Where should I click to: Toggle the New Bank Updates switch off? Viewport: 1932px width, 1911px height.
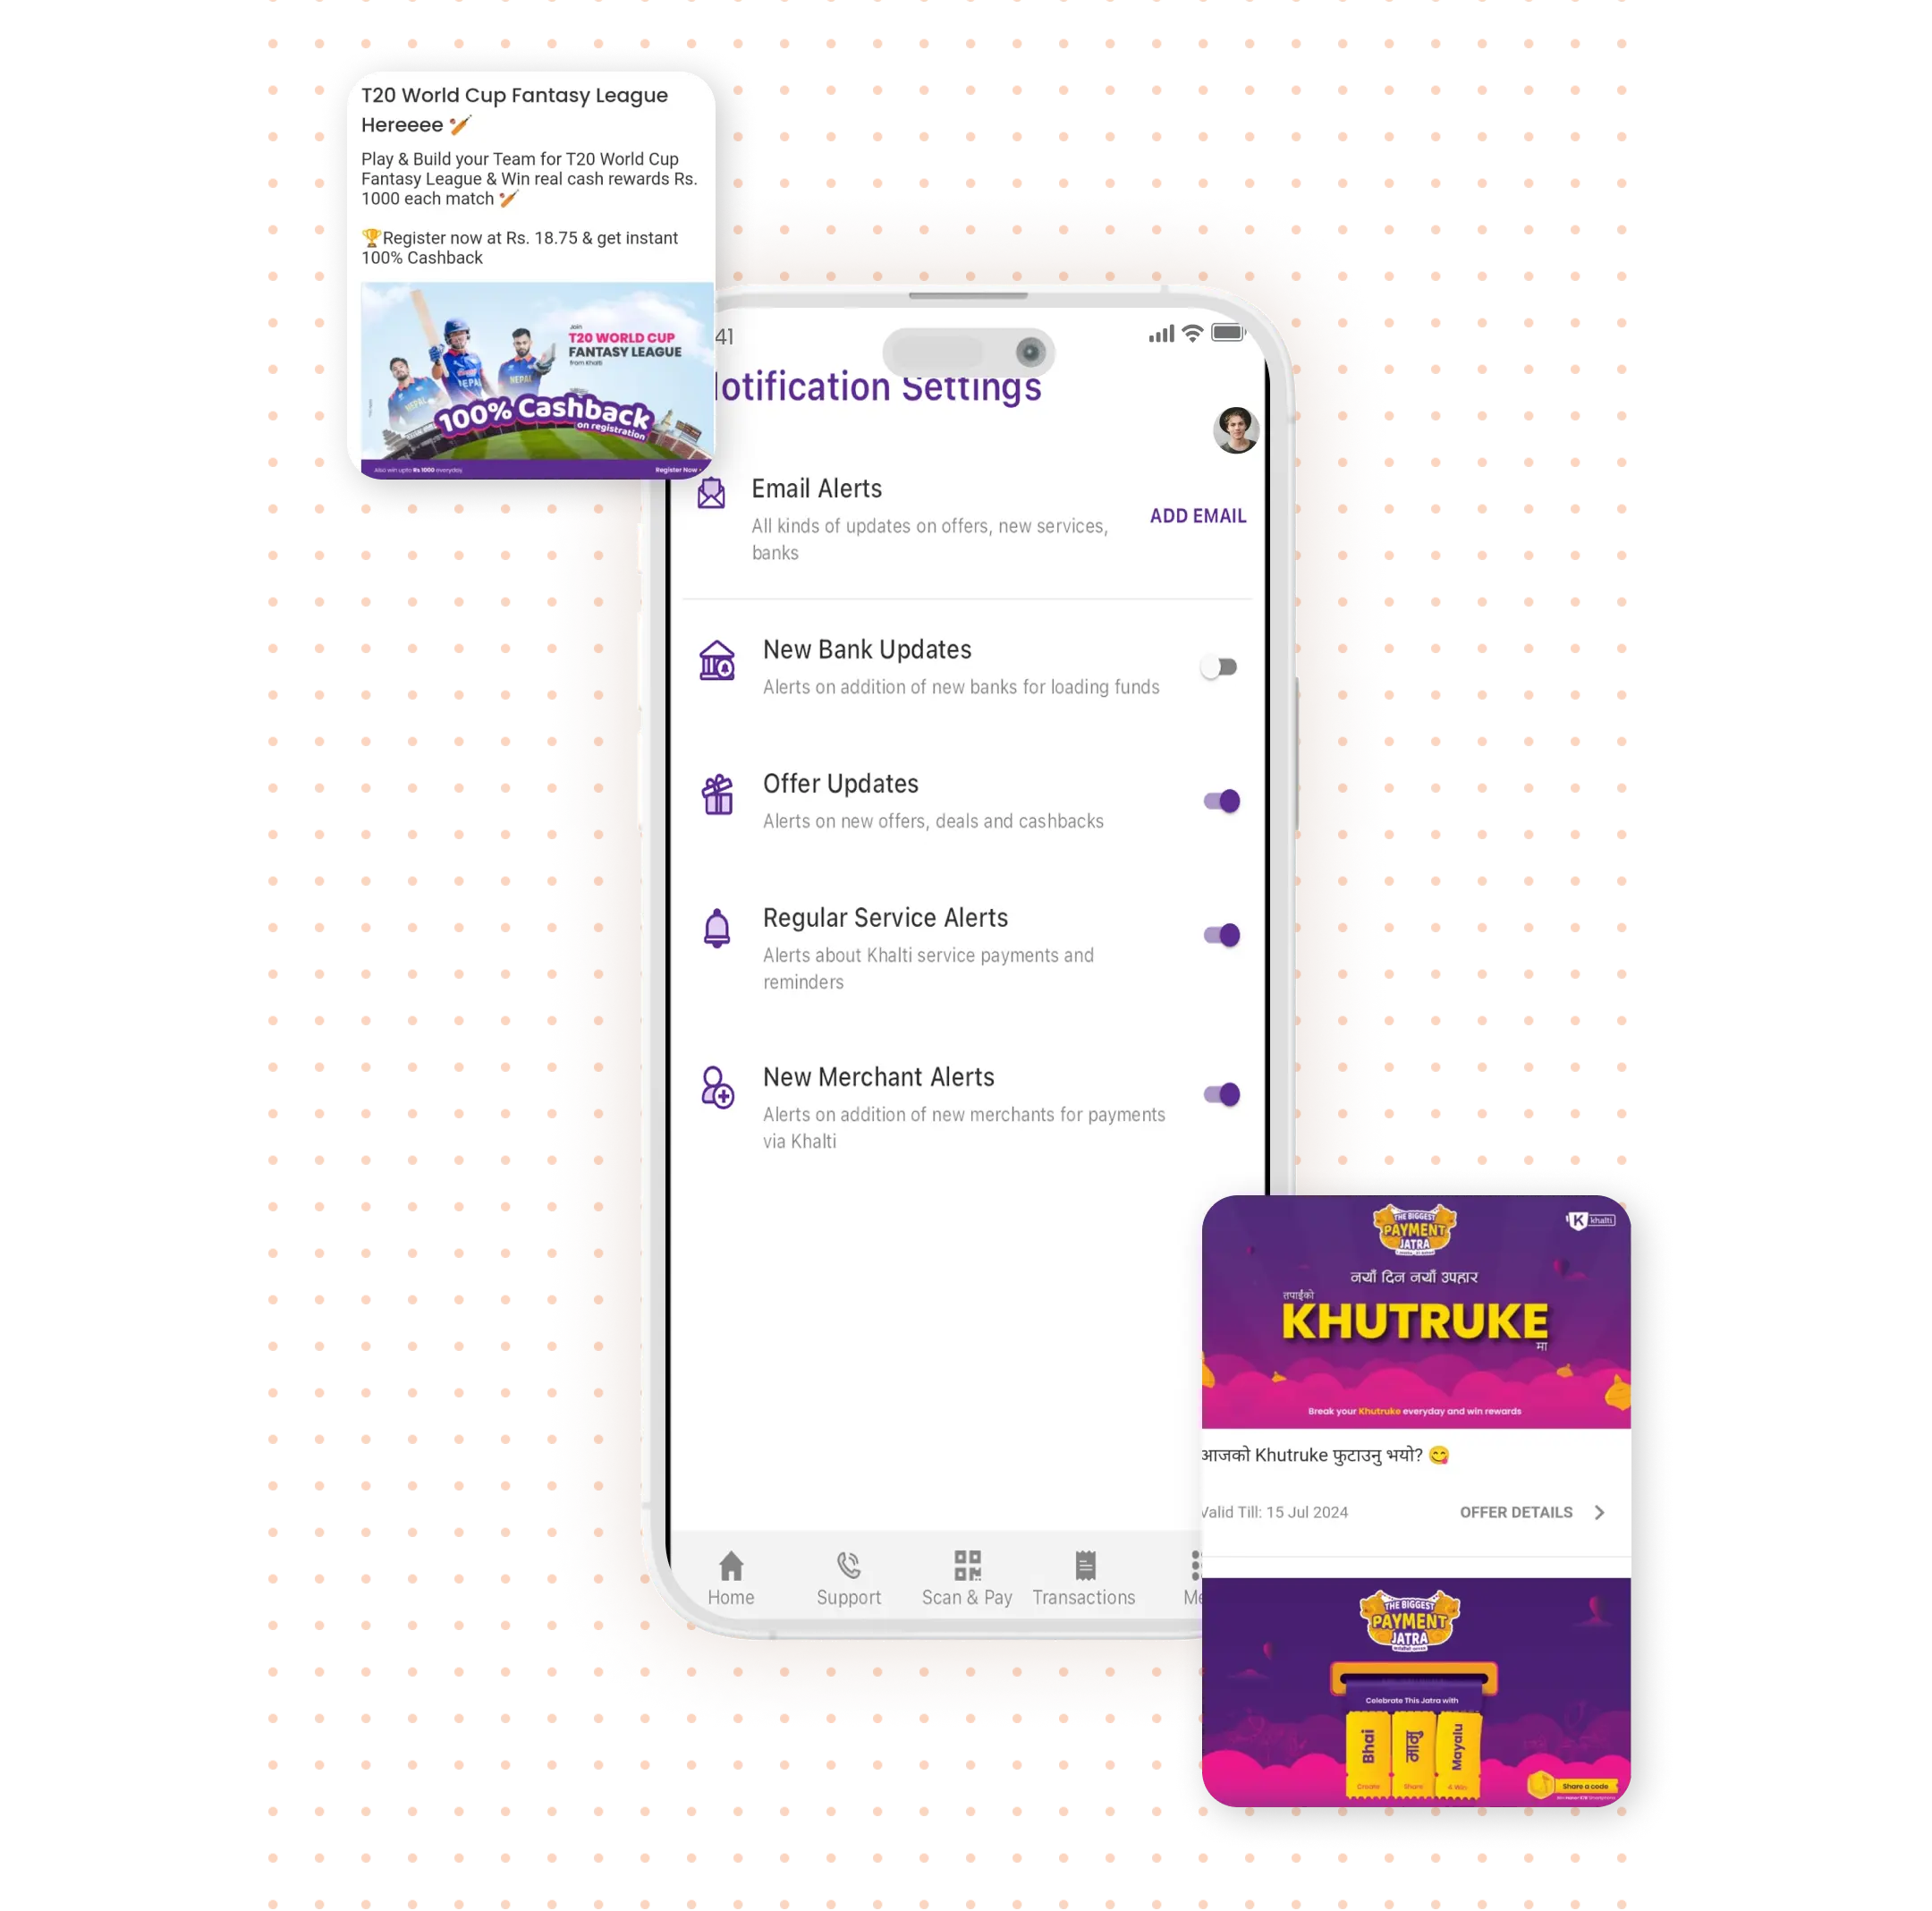(x=1220, y=665)
